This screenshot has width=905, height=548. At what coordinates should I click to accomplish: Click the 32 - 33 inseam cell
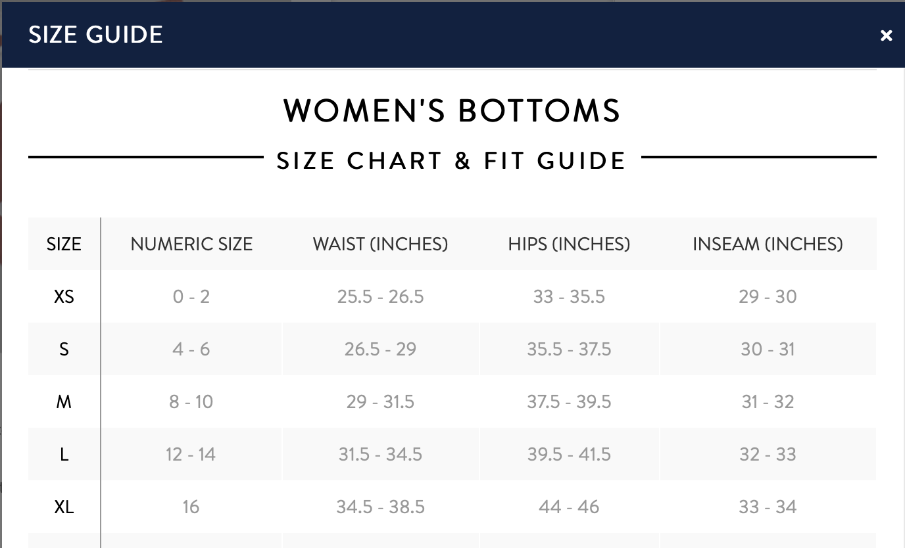click(x=768, y=455)
